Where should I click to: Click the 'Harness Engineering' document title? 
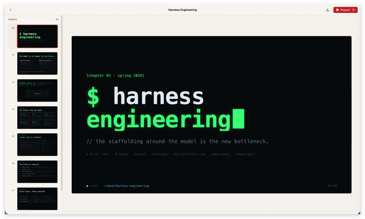pos(182,10)
